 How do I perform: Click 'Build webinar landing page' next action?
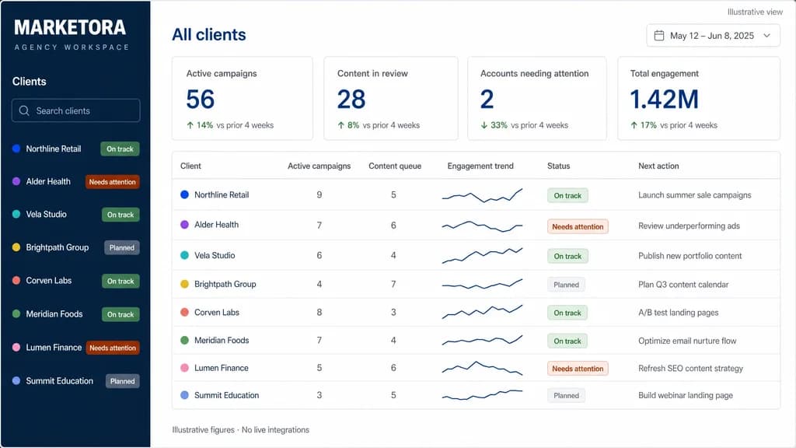tap(686, 395)
